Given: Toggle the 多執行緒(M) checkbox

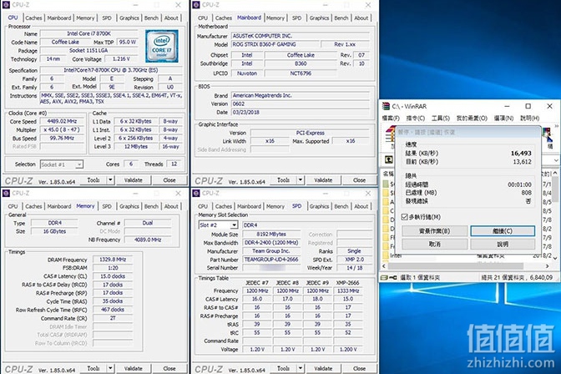Looking at the screenshot, I should click(x=405, y=217).
